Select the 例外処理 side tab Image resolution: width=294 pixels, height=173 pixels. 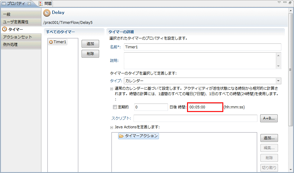coord(11,44)
